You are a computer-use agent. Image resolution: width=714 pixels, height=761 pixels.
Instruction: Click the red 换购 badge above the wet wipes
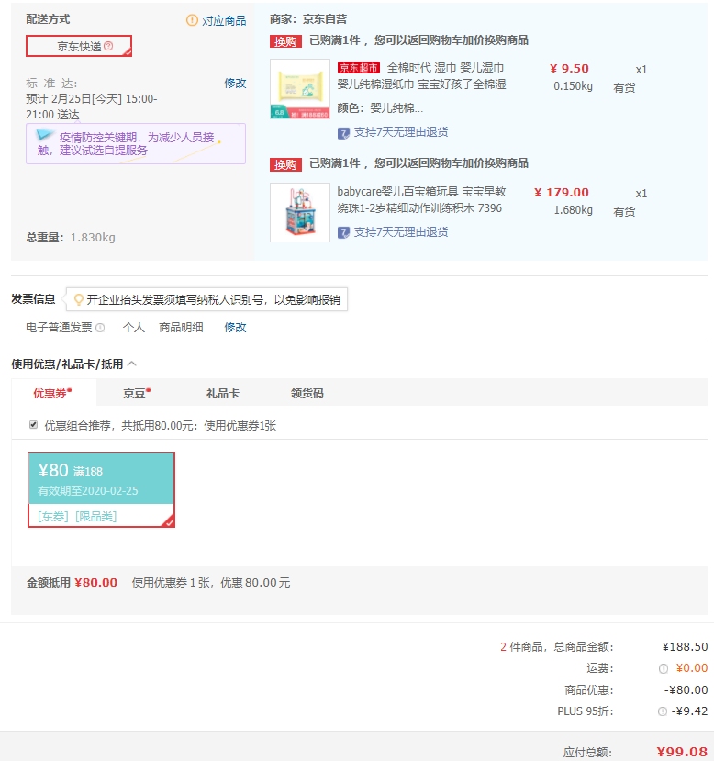285,41
